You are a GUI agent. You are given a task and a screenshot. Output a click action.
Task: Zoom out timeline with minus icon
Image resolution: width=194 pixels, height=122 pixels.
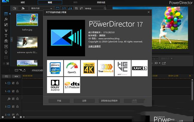[3, 117]
